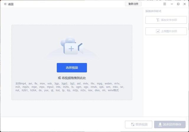Open the 登录/注册 login button
This screenshot has height=132, width=189.
point(133,4)
